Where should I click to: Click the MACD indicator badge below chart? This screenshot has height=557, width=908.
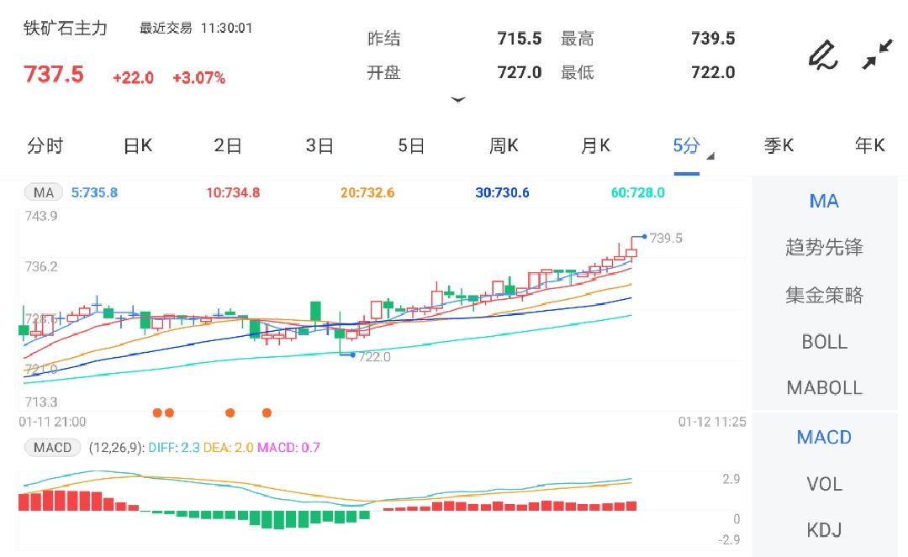pyautogui.click(x=52, y=448)
